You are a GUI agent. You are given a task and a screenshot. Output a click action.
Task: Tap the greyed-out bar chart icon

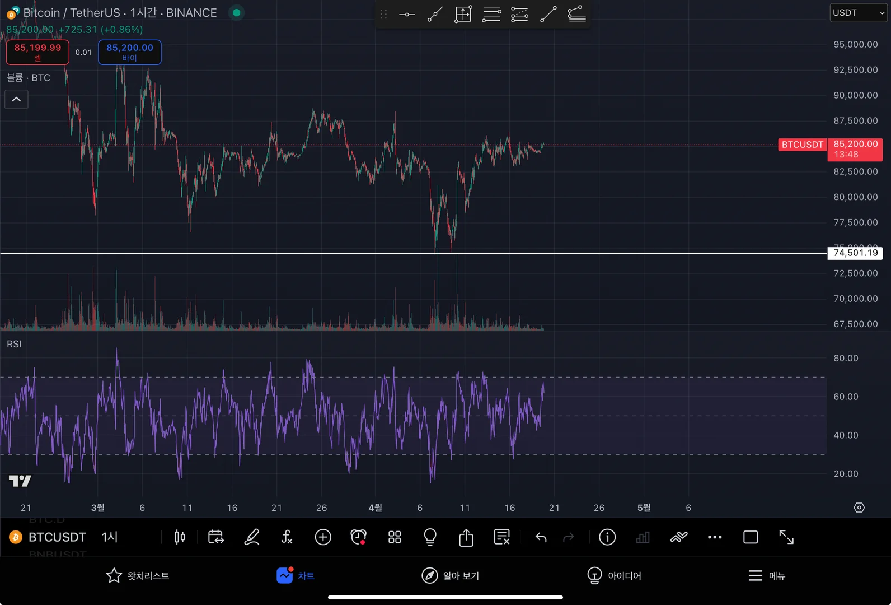click(643, 538)
